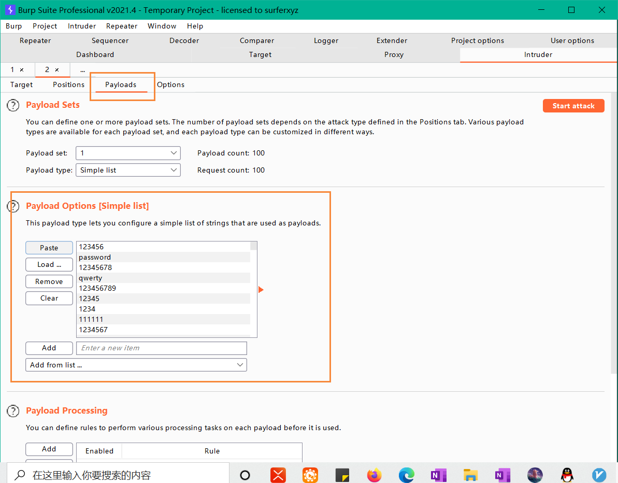Switch to the Positions sub-tab

point(68,85)
